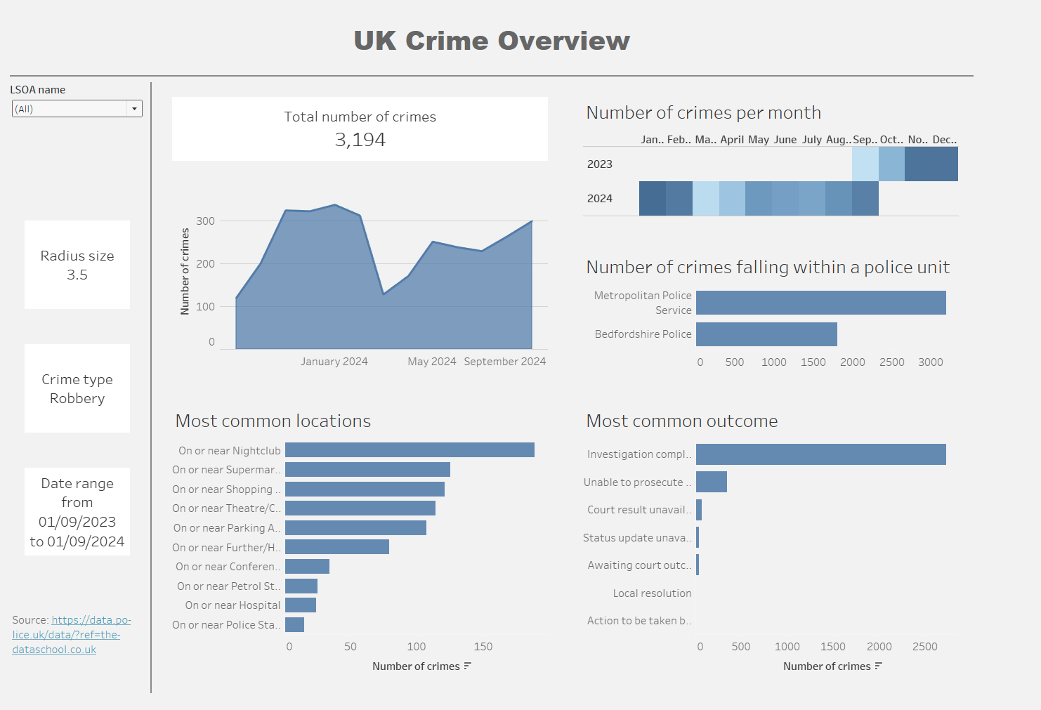1041x710 pixels.
Task: Select the November 2023 heatmap cell
Action: coord(918,164)
